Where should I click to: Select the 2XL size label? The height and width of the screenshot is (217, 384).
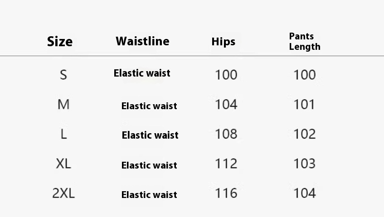[63, 193]
